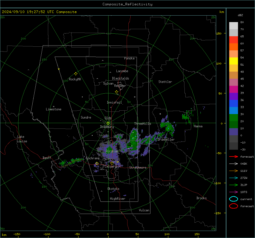Click the green 31JP arrow legend icon
The width and height of the screenshot is (255, 238).
233,185
